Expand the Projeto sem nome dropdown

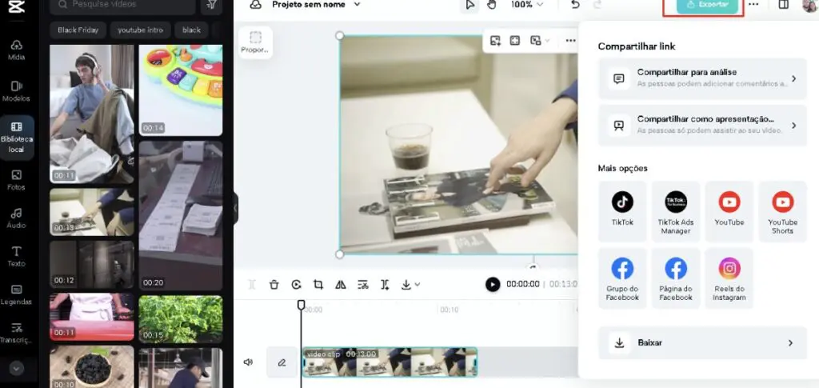pos(315,5)
